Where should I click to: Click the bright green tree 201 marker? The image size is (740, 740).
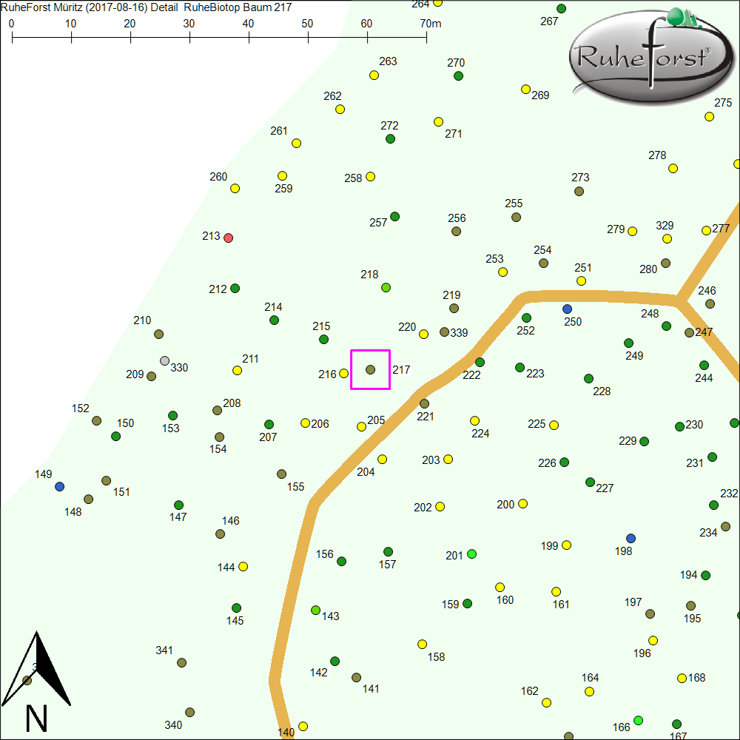point(472,554)
